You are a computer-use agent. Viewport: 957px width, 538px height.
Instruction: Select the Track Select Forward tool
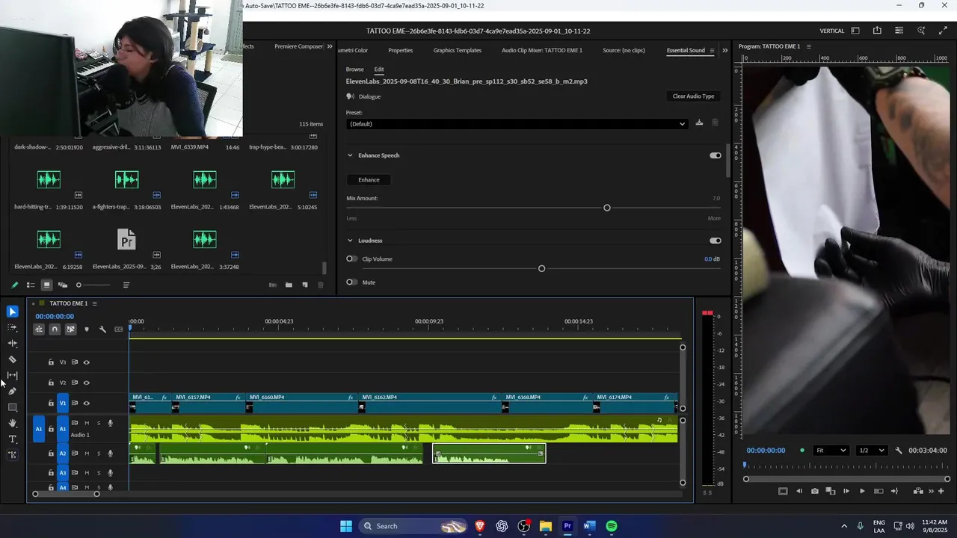pos(12,327)
